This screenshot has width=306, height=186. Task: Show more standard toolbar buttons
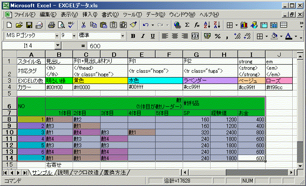click(302, 25)
